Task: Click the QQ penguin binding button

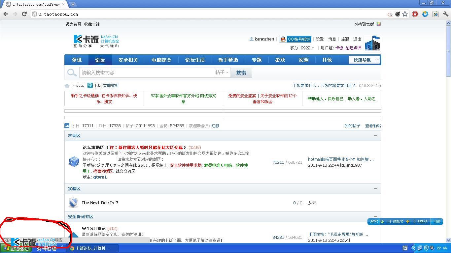Action: coord(295,39)
